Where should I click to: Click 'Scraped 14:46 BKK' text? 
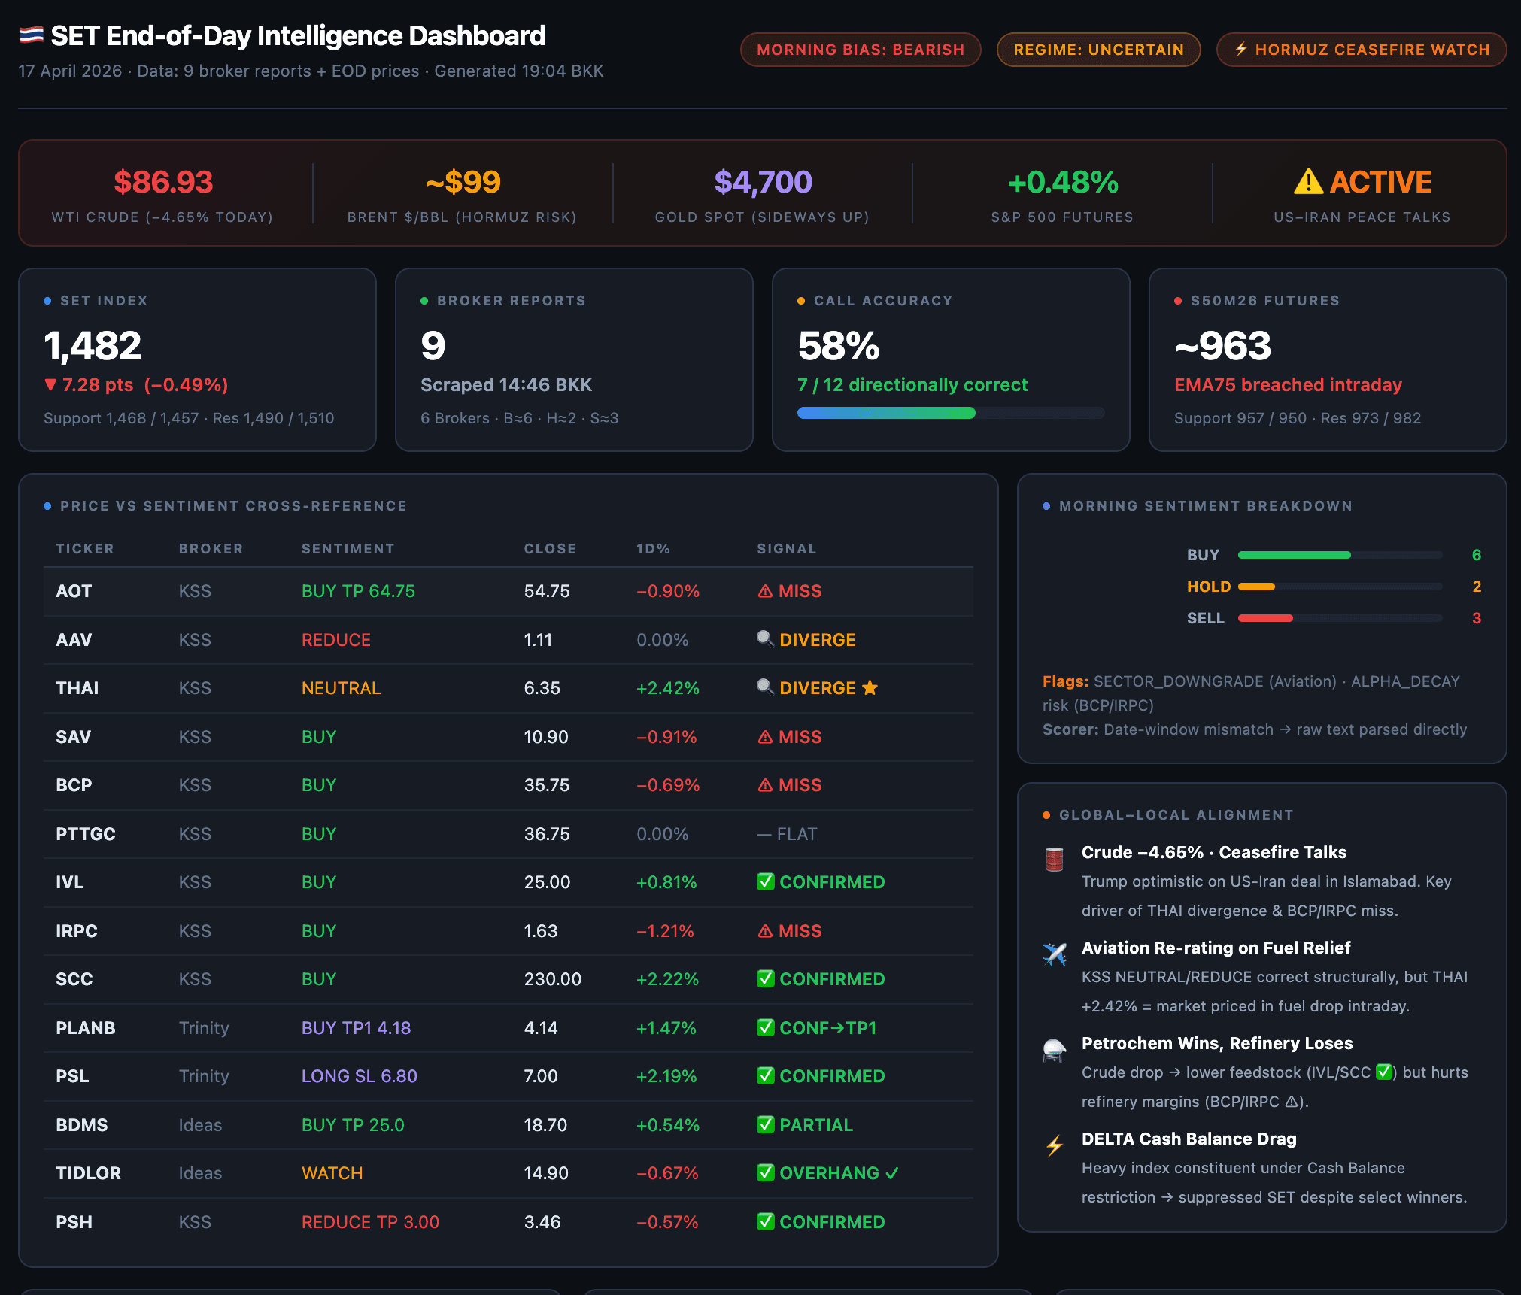(x=506, y=385)
